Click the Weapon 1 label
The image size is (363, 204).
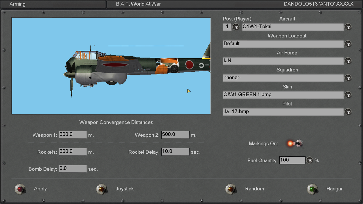coord(45,135)
